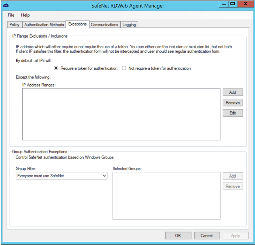Select Not require a token for authentication

point(156,68)
